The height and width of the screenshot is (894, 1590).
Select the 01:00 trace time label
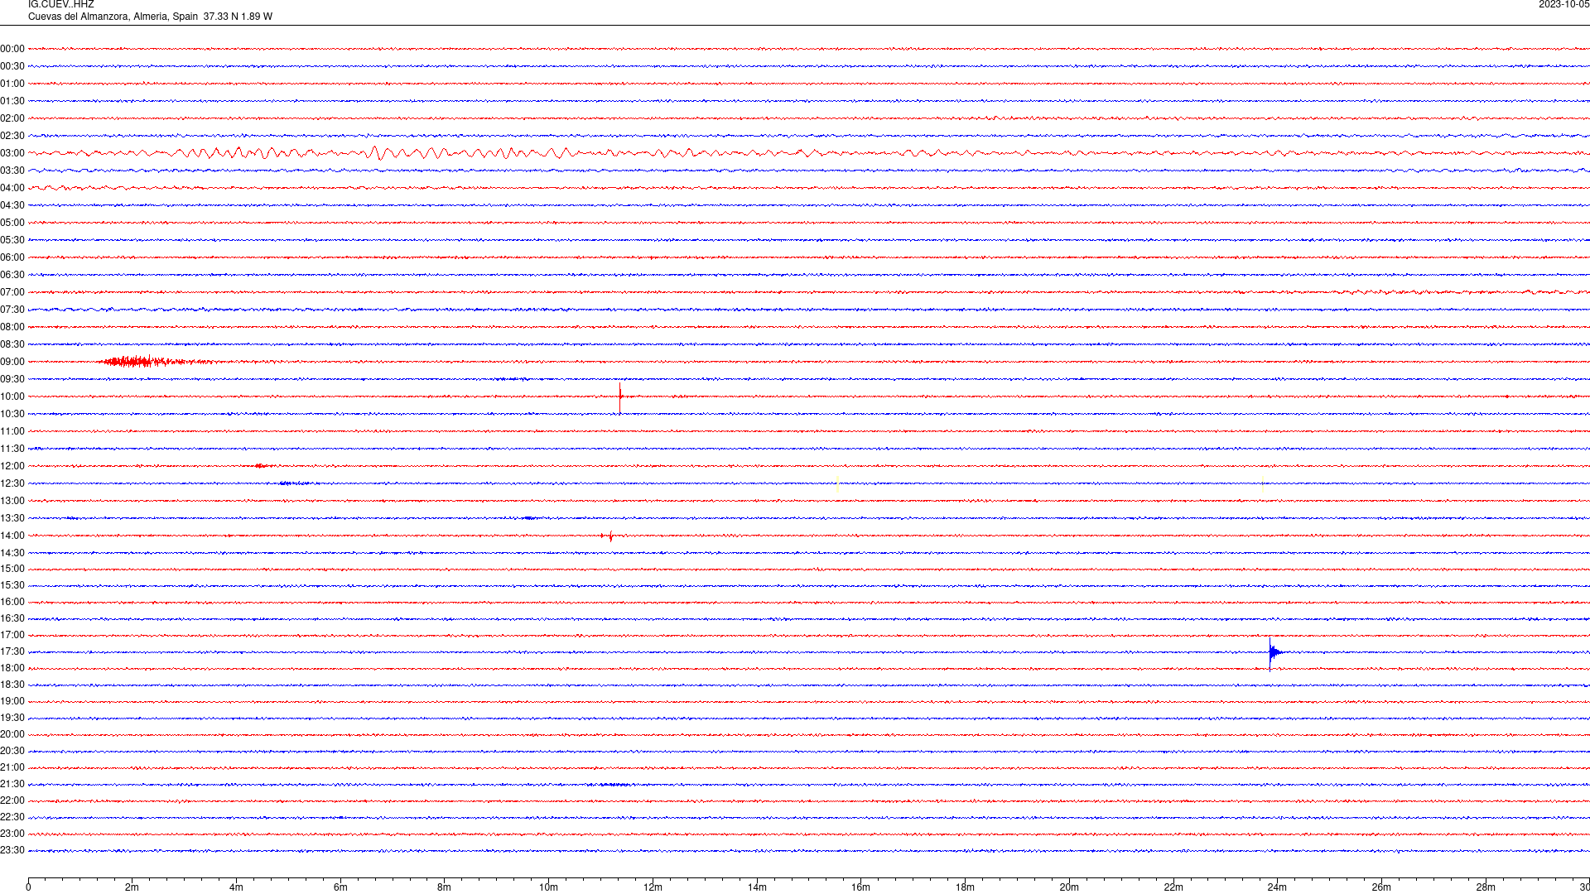(12, 84)
